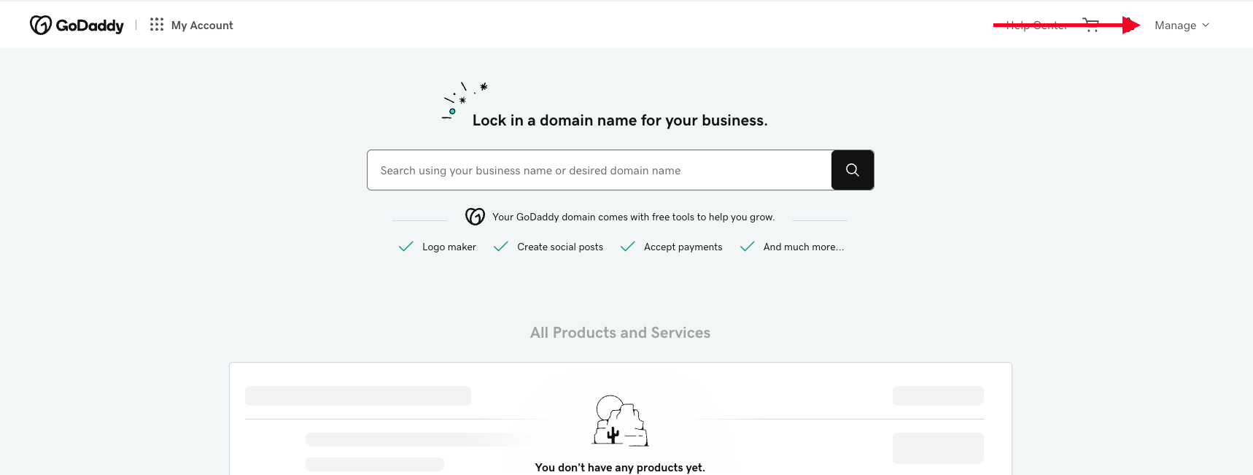
Task: Focus the domain name search field
Action: [x=600, y=170]
